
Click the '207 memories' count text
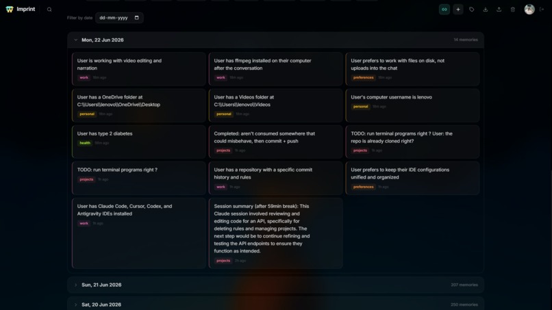click(464, 285)
